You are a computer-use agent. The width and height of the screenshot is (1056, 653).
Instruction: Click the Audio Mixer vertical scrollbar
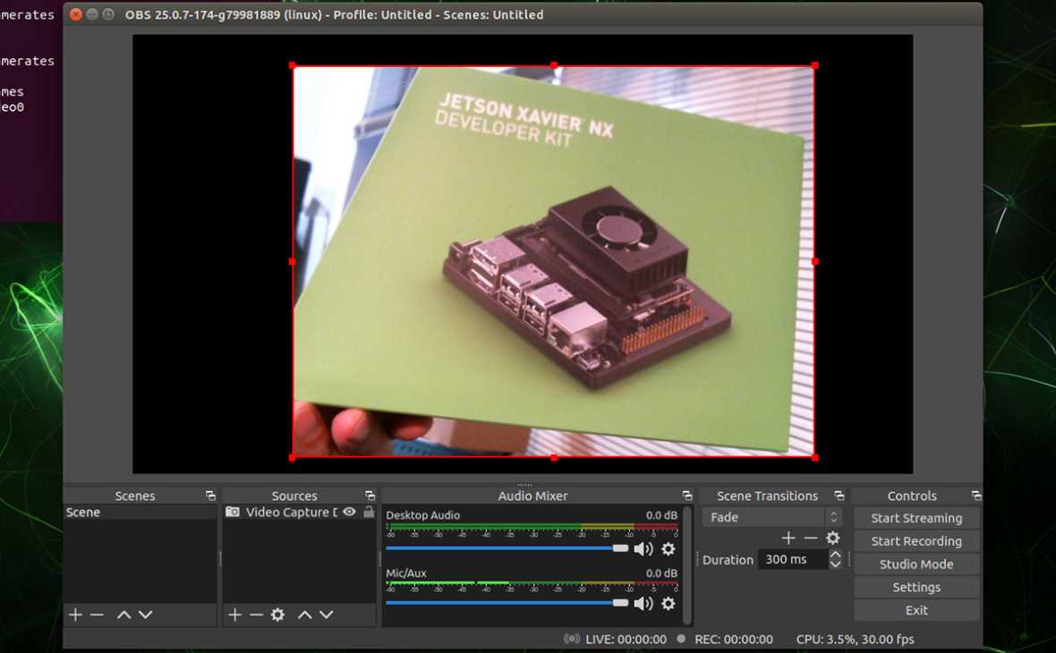tap(686, 565)
